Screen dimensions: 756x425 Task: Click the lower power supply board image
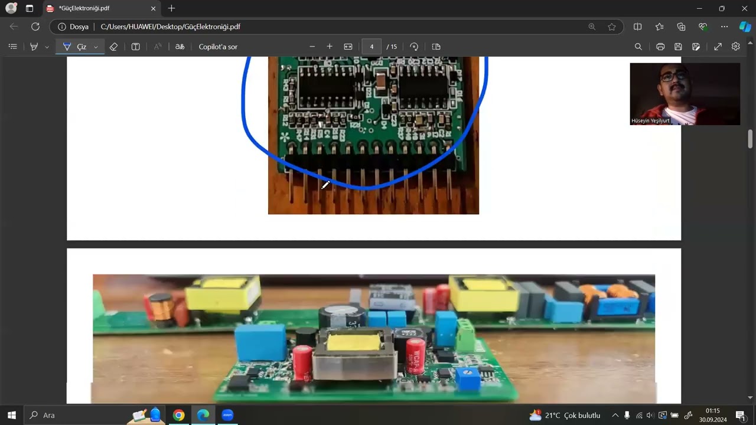[x=374, y=339]
